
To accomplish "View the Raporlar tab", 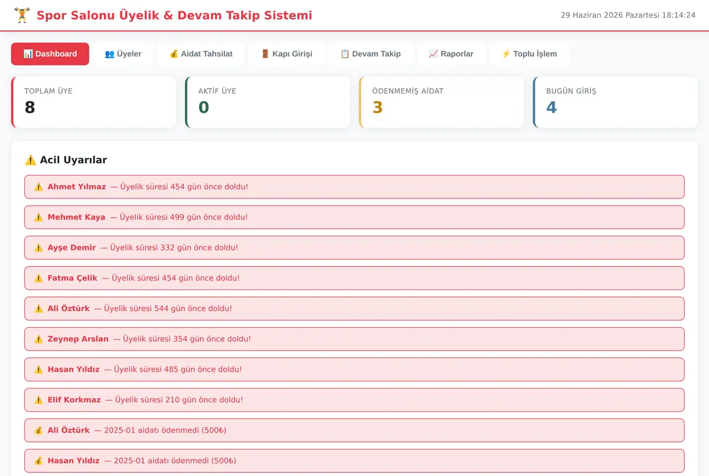I will 451,54.
